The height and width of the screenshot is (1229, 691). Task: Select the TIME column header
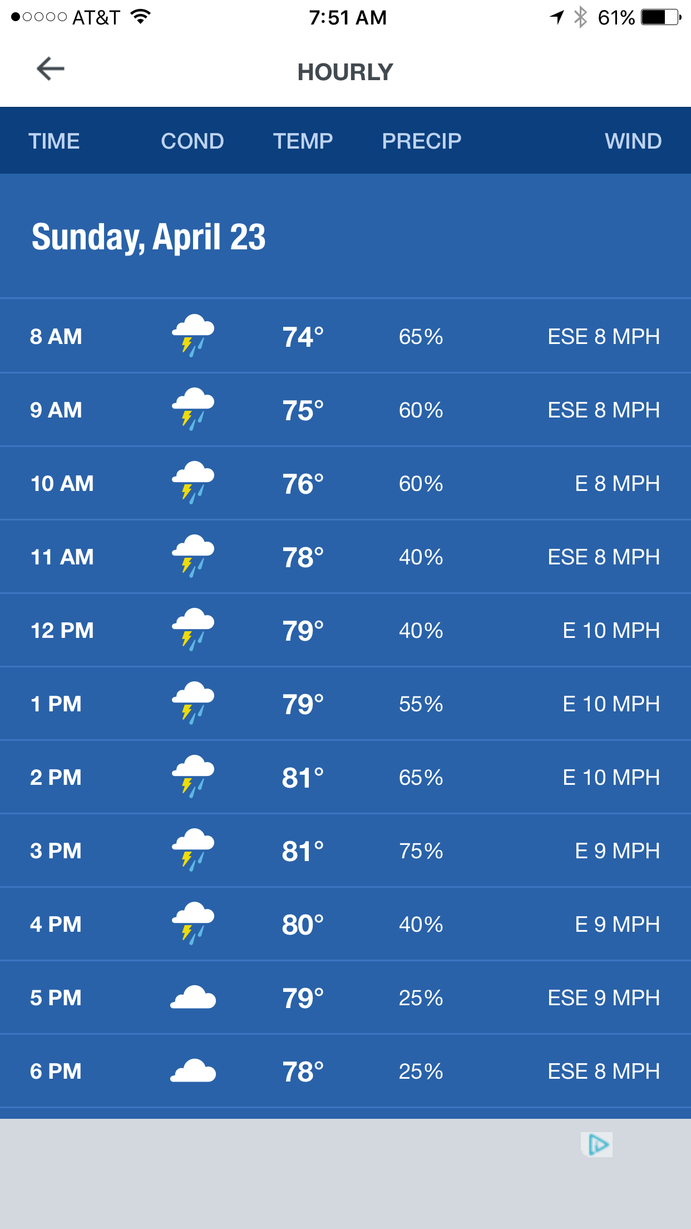coord(54,141)
